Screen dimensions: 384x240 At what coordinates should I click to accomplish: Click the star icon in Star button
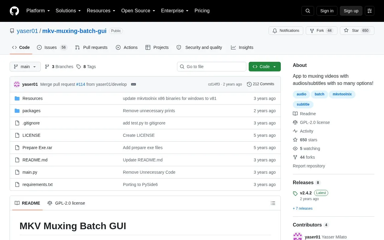(346, 31)
